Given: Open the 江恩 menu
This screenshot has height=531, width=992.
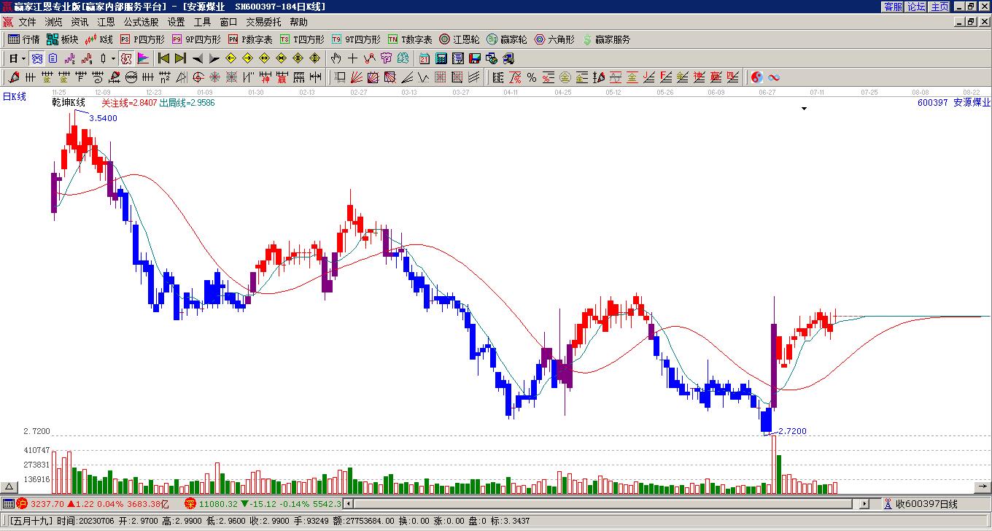Looking at the screenshot, I should click(106, 22).
